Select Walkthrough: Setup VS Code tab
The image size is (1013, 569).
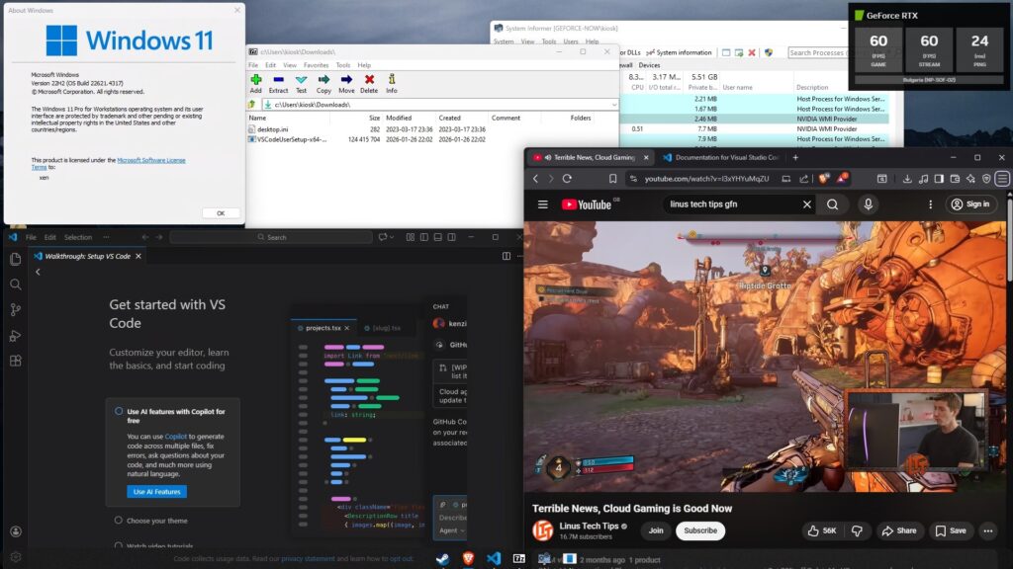(x=88, y=256)
